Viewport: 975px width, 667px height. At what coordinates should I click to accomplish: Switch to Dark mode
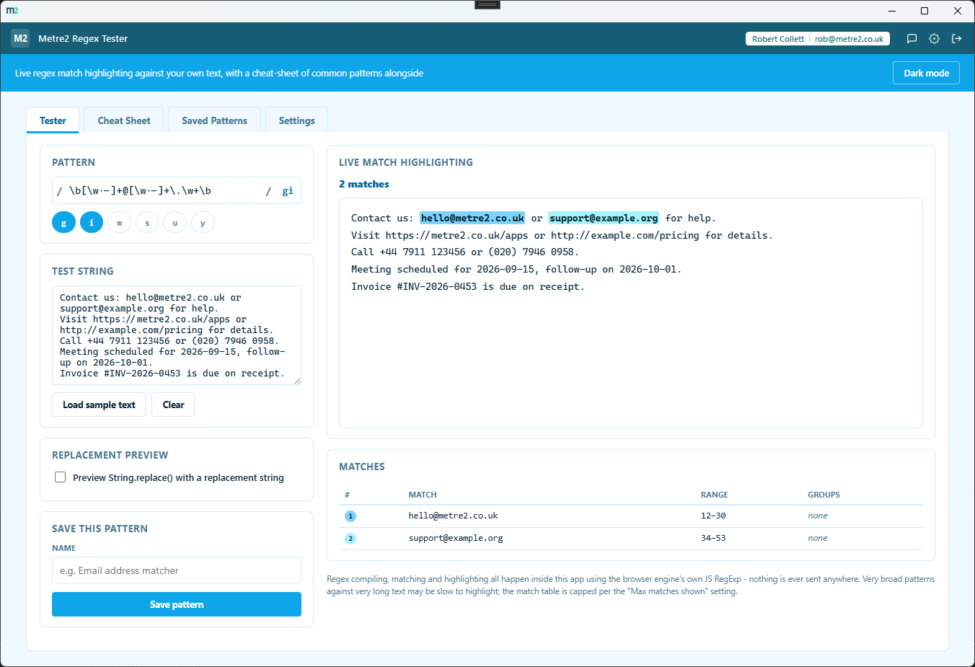coord(926,73)
